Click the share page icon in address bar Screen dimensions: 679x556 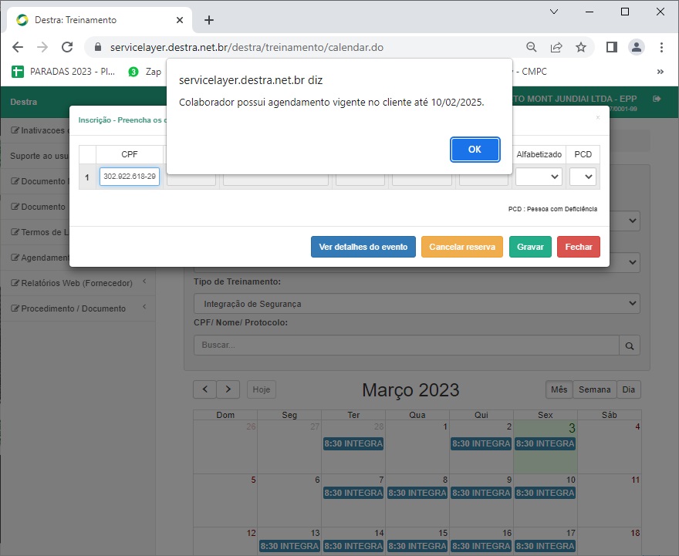click(x=556, y=47)
